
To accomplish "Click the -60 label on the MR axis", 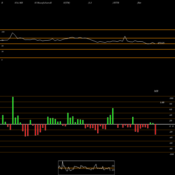I will point(171,143).
